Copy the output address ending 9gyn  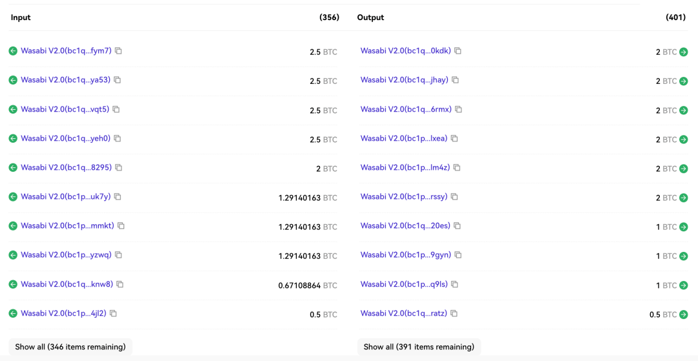458,254
